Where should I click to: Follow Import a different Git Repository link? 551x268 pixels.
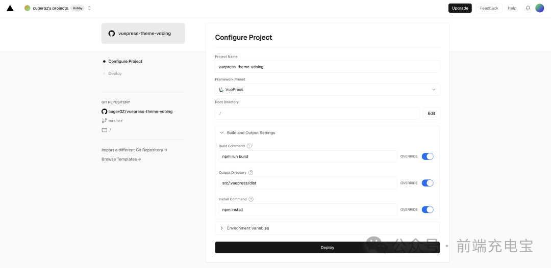[134, 150]
